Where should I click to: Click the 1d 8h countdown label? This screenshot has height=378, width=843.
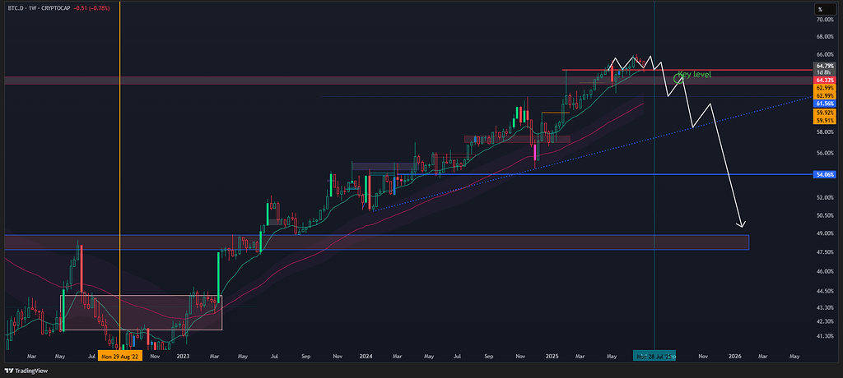(823, 72)
